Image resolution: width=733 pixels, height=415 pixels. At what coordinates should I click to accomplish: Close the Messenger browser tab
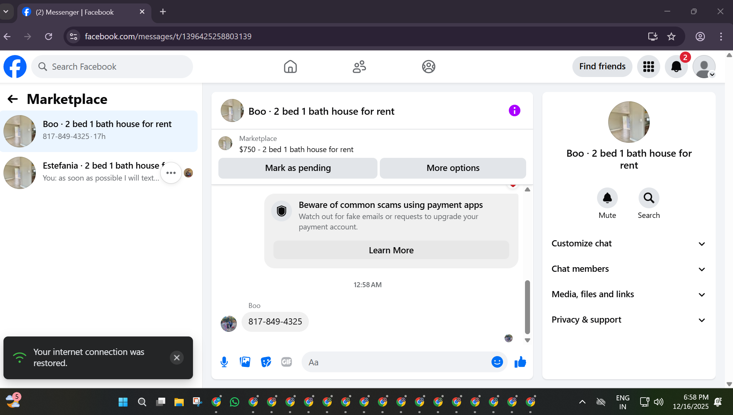tap(142, 12)
